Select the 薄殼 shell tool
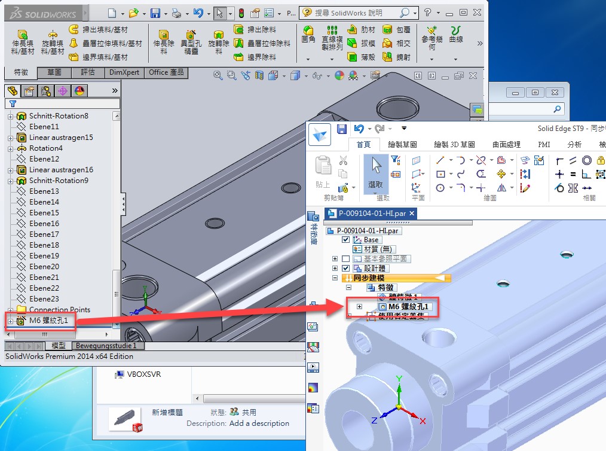 [361, 57]
